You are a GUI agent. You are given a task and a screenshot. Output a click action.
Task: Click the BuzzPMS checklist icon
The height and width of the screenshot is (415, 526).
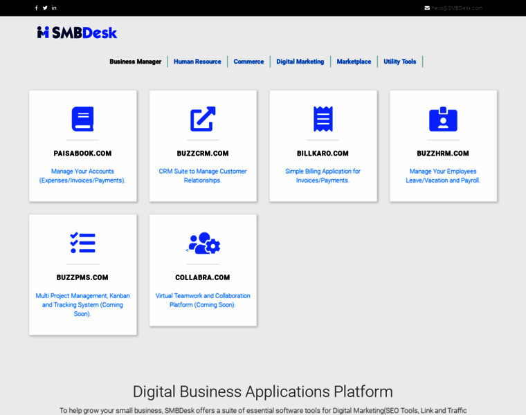(82, 243)
